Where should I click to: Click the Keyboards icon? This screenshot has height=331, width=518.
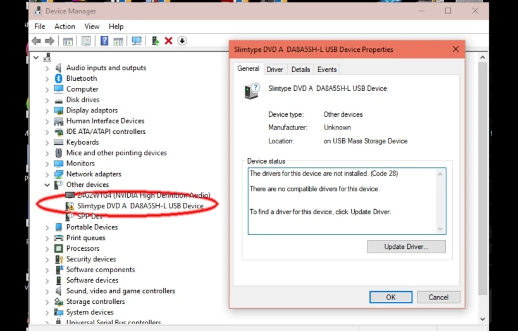click(x=58, y=142)
